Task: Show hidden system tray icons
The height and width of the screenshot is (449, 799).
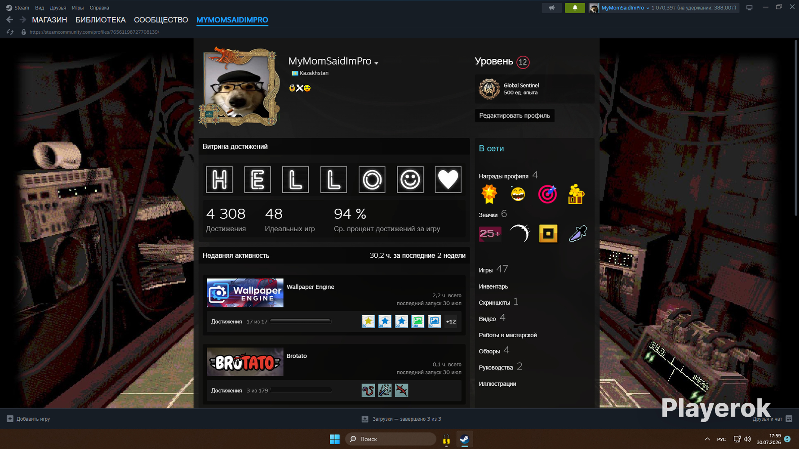Action: 707,439
